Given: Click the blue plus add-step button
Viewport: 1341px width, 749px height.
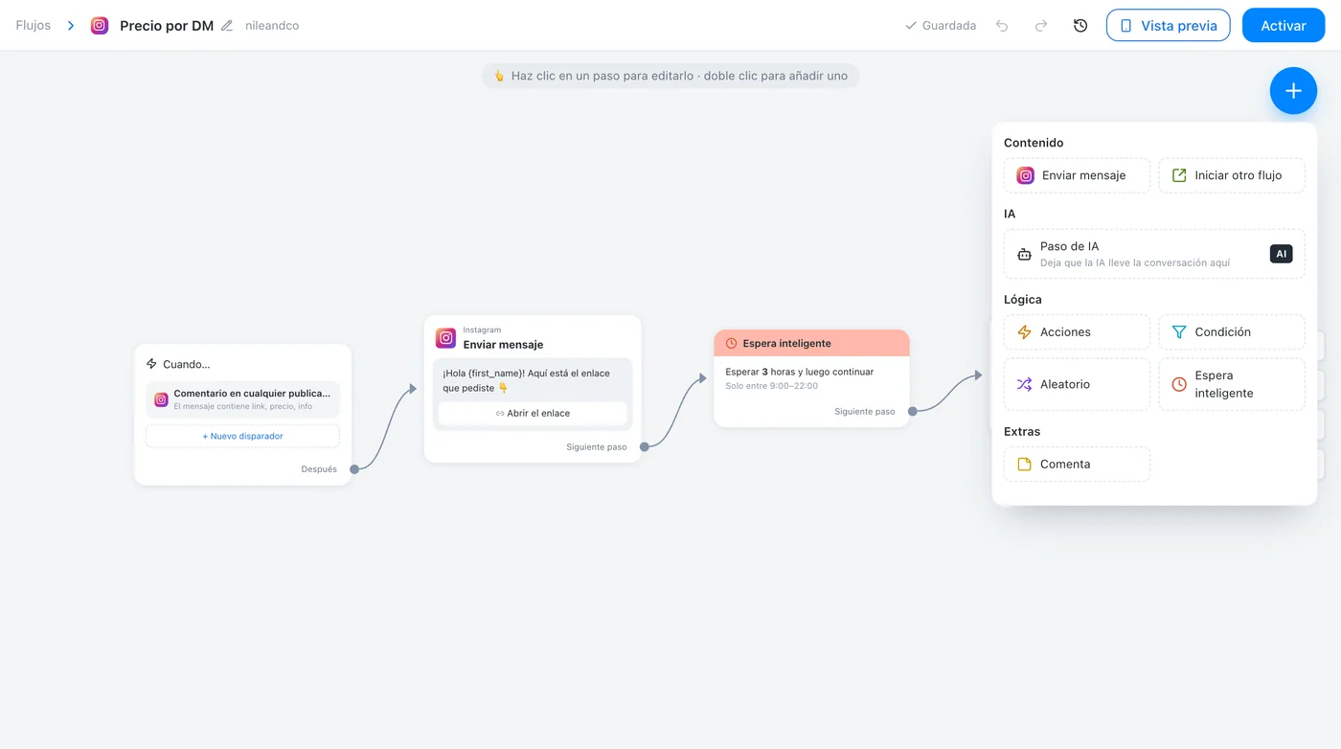Looking at the screenshot, I should (x=1293, y=91).
